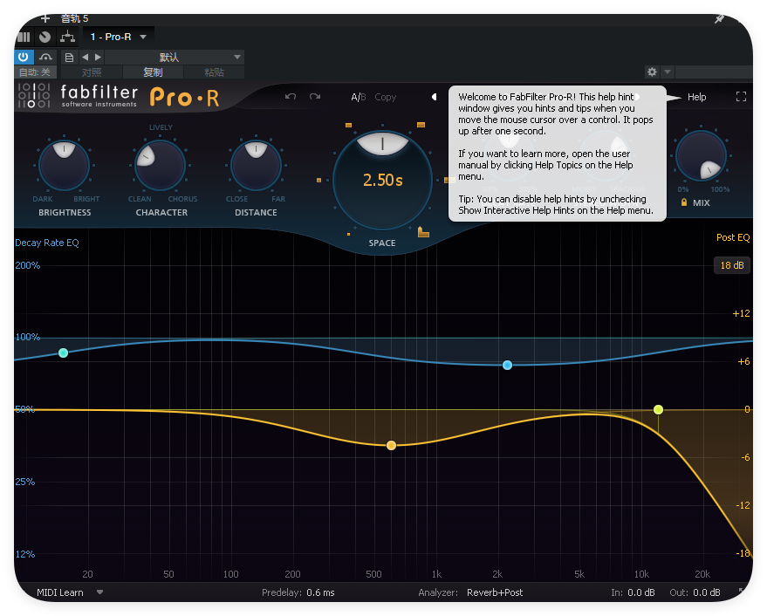Image resolution: width=767 pixels, height=616 pixels.
Task: Click the macro controls knob icon
Action: (45, 37)
